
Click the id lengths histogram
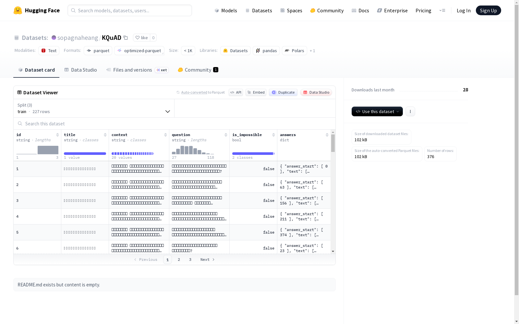click(x=37, y=150)
